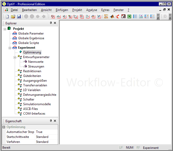
Task: Select Simulationsmodelle in the tree
Action: [x=37, y=104]
